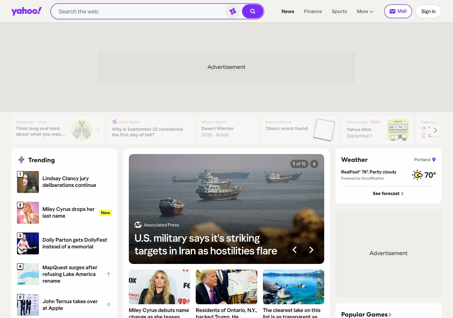Screen dimensions: 453x318
Task: Click the Sign in button
Action: (x=428, y=11)
